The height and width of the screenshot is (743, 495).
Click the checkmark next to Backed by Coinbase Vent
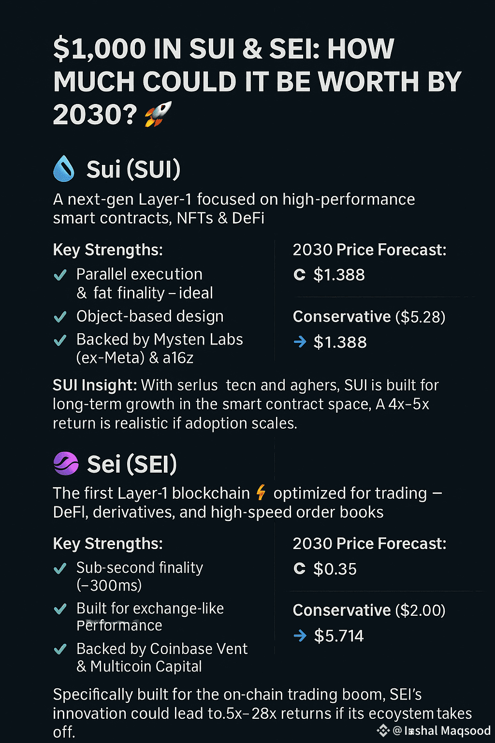[x=60, y=649]
